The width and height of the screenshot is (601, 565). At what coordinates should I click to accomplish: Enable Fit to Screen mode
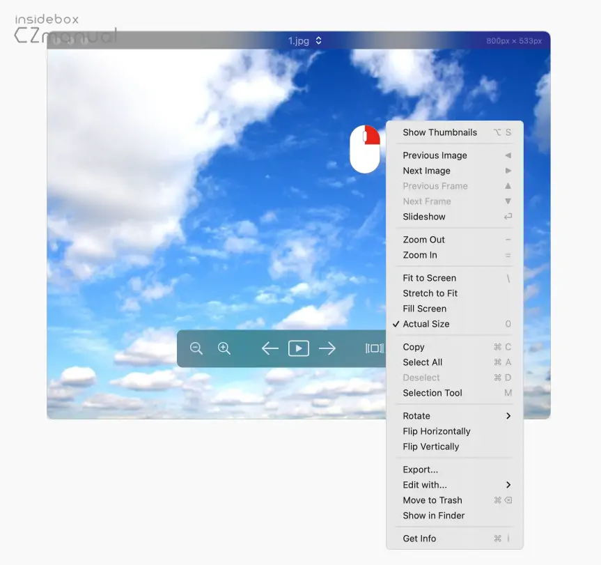pyautogui.click(x=430, y=278)
